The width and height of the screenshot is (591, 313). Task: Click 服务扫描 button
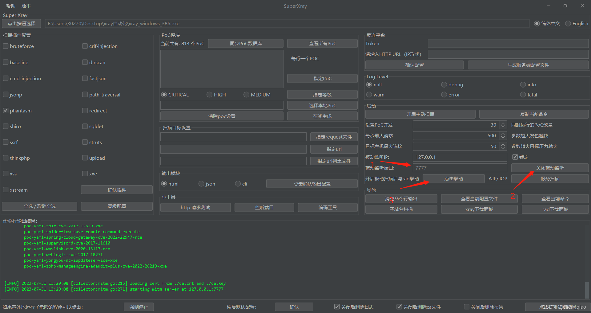click(x=550, y=179)
